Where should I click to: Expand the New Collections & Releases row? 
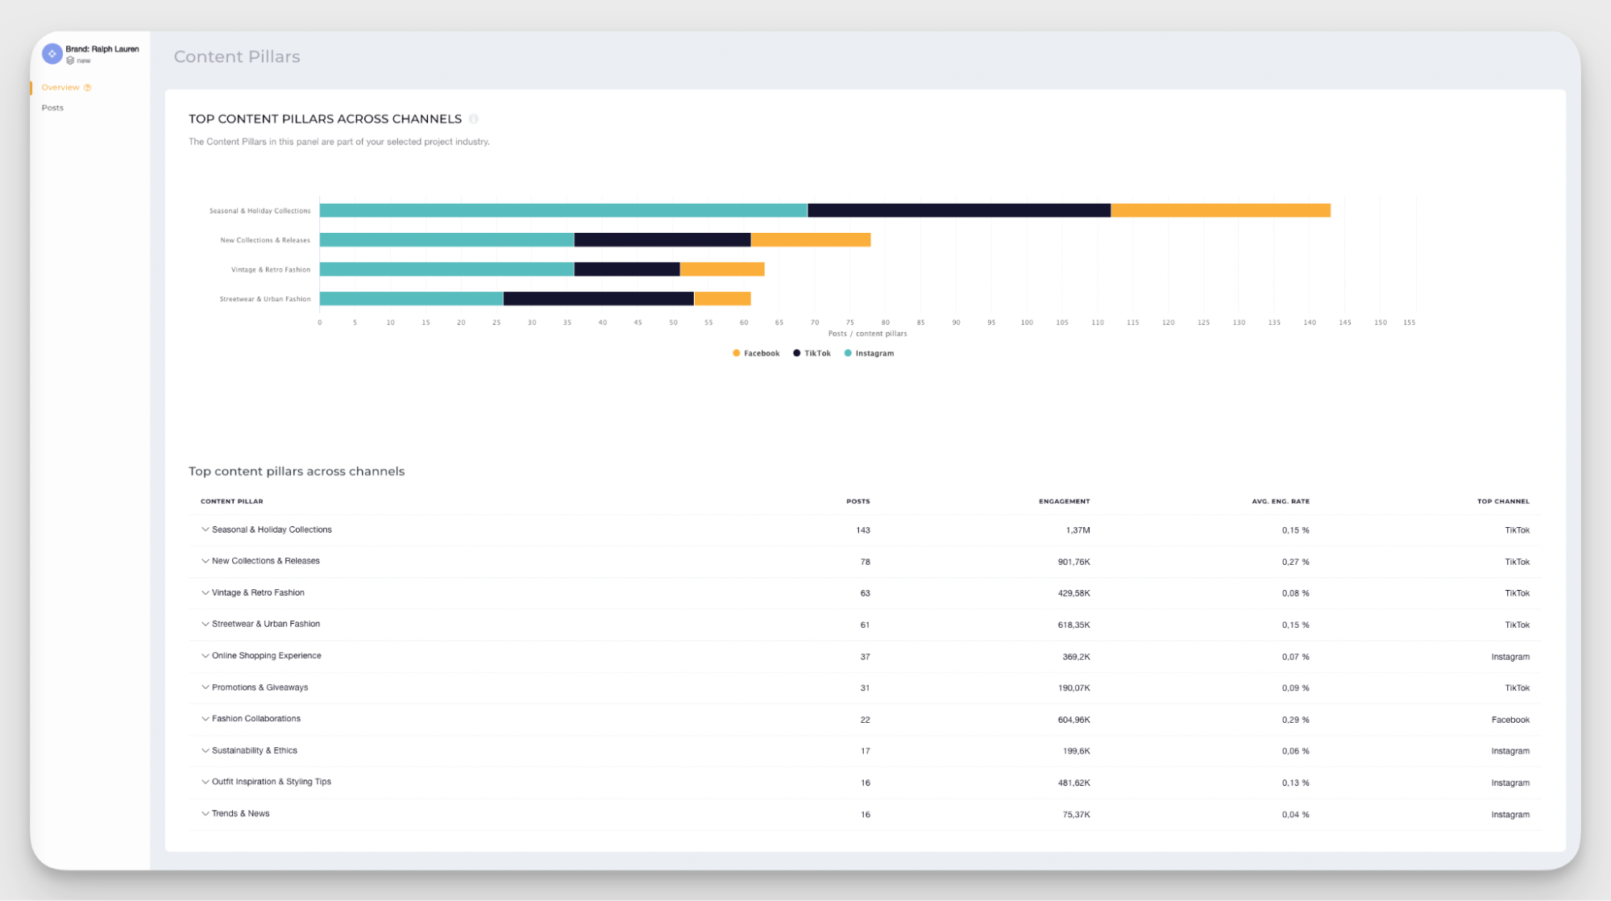(205, 561)
